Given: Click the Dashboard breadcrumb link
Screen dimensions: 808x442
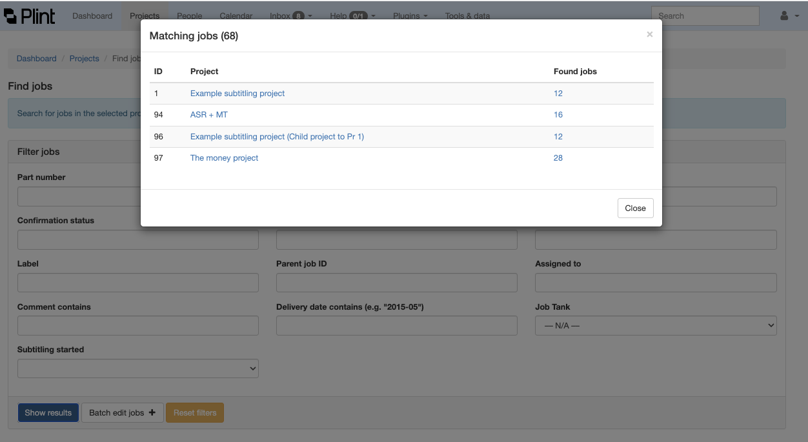Looking at the screenshot, I should 36,59.
